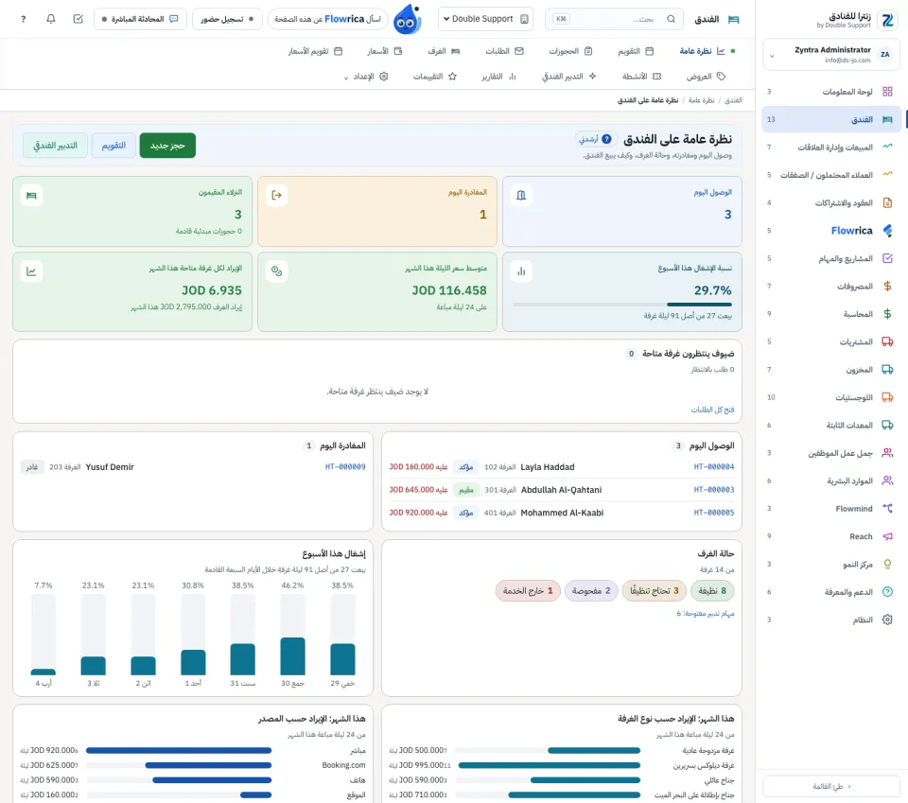Switch to the الغرف rooms tab
Viewport: 908px width, 803px height.
(x=444, y=51)
